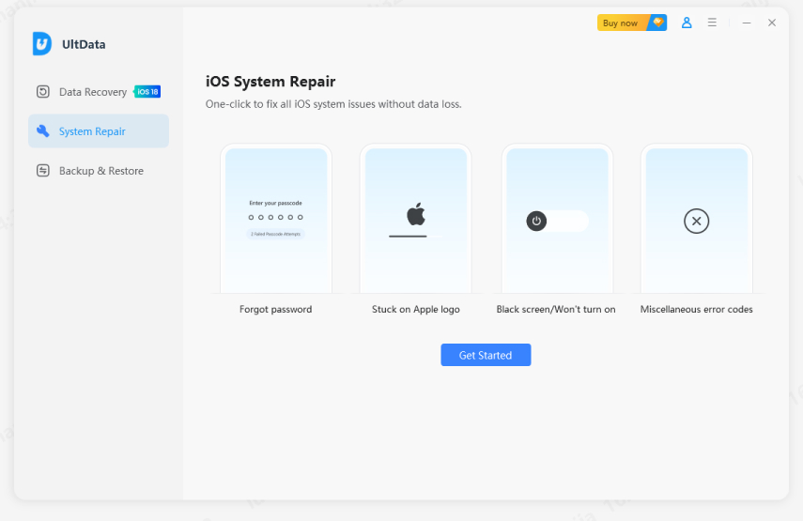Switch to the Data Recovery section
The image size is (803, 521).
tap(92, 92)
